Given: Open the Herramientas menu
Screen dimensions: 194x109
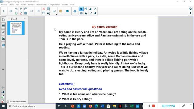Looking at the screenshot, I should [42, 5].
